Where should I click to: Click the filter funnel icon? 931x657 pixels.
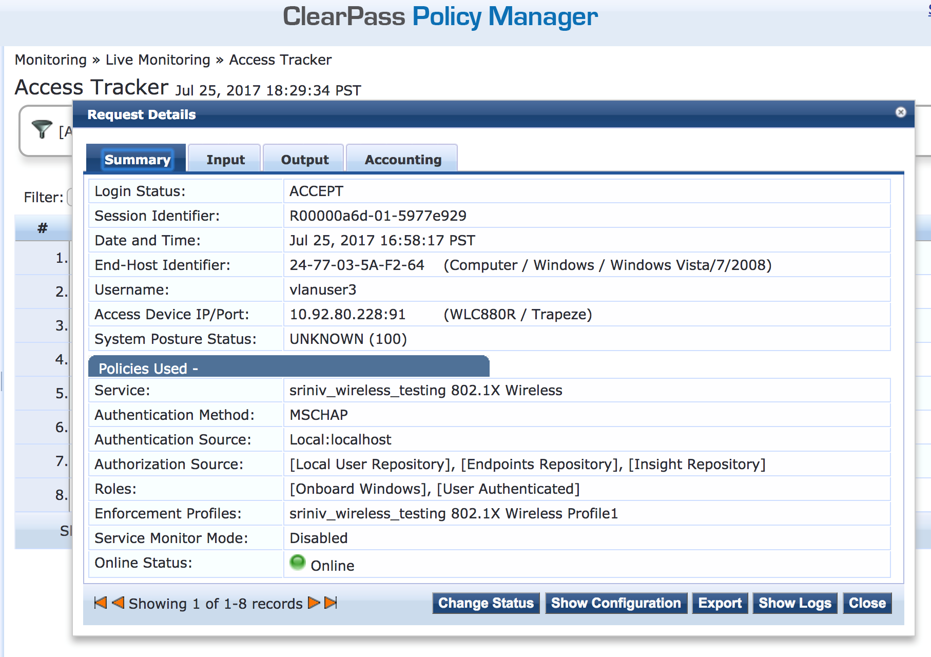[x=42, y=129]
